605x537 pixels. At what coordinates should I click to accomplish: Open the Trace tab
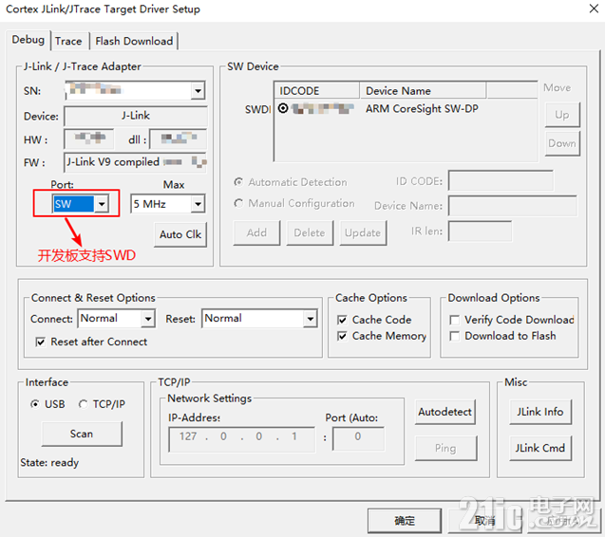tap(68, 41)
